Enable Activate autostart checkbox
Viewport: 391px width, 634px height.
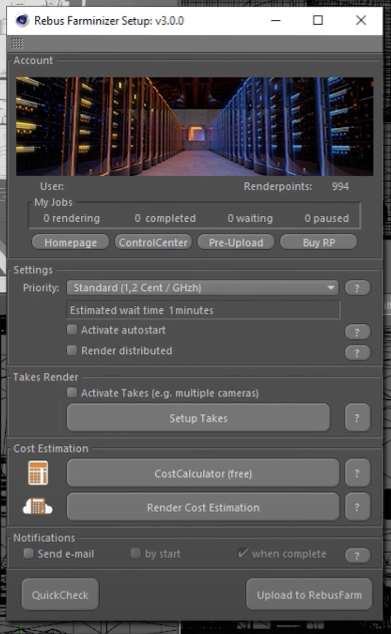coord(72,330)
